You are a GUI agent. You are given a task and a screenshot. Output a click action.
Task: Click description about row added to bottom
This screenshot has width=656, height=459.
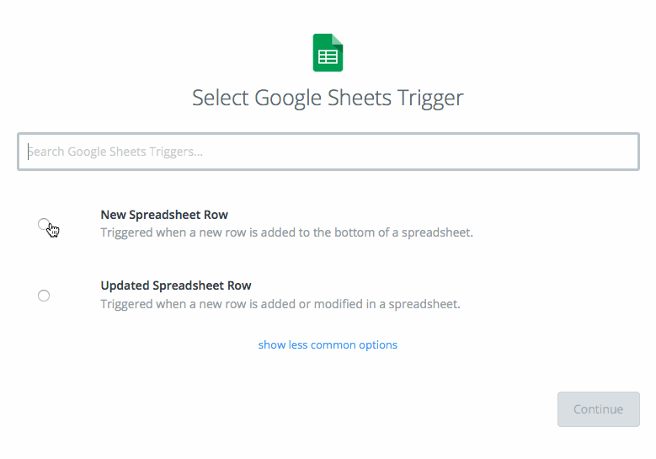pyautogui.click(x=286, y=232)
